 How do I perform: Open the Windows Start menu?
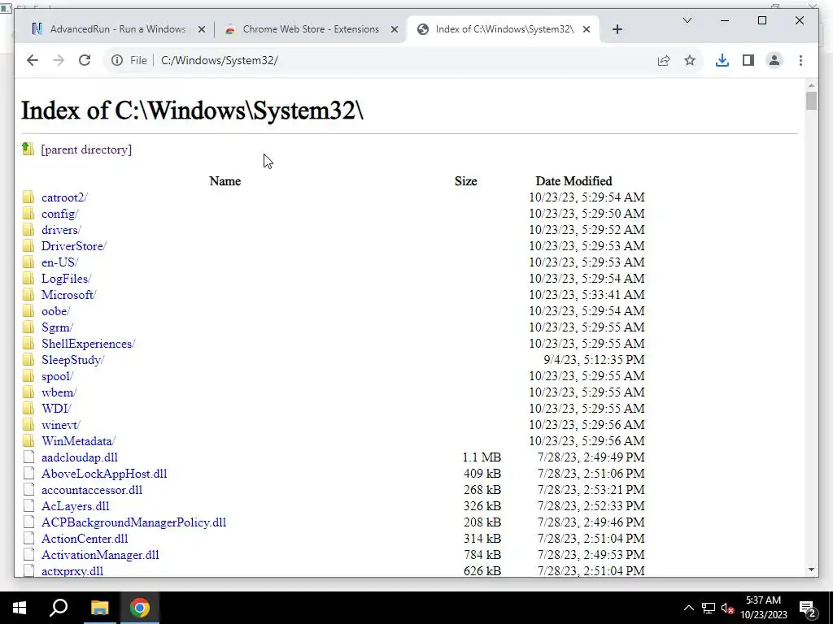(20, 608)
